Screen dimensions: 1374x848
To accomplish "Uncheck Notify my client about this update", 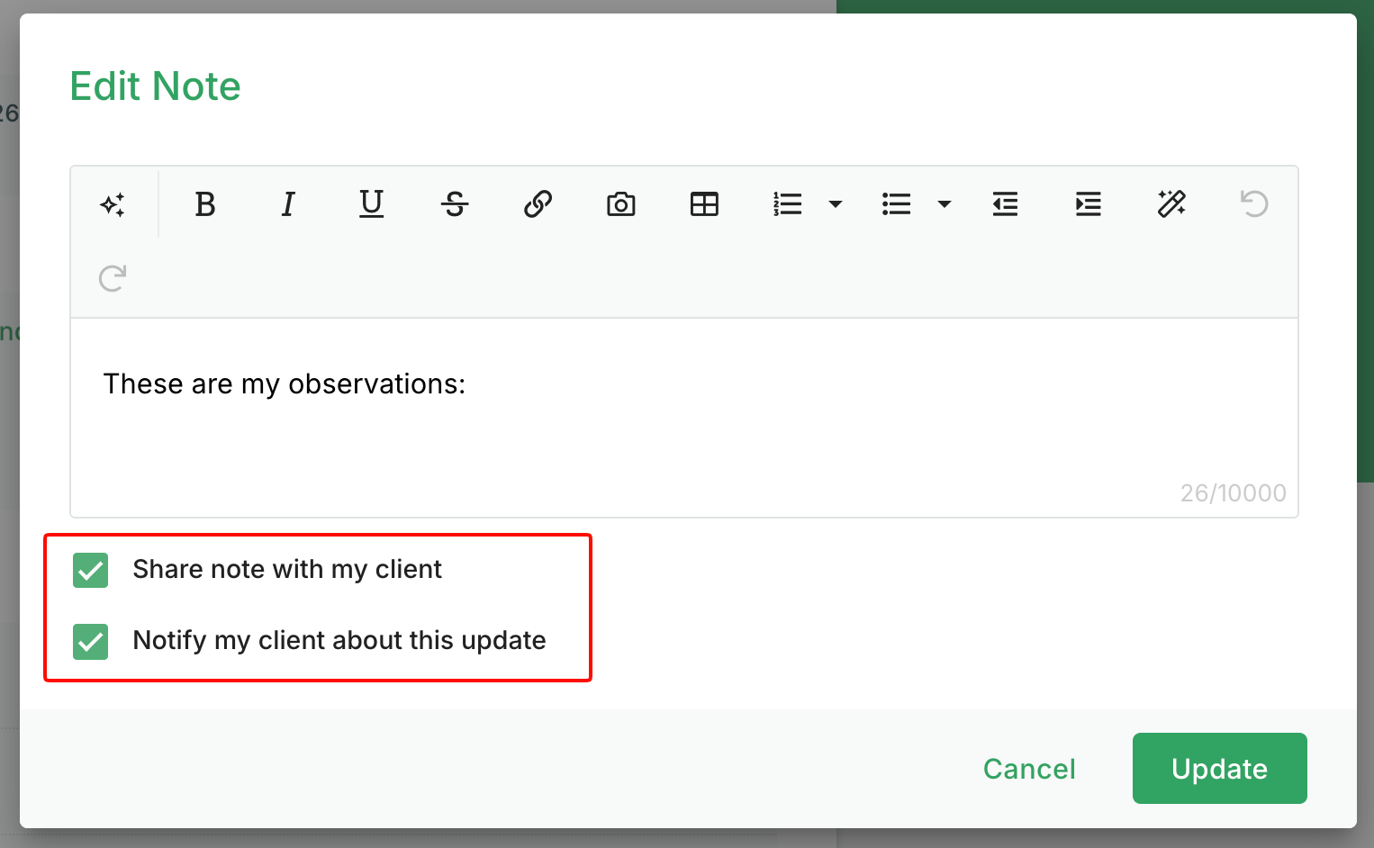I will coord(91,641).
